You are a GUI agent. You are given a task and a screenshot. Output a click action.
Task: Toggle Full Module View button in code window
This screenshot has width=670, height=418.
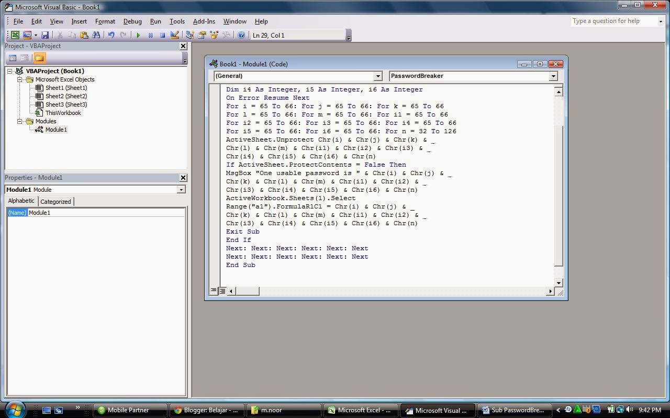[x=222, y=291]
